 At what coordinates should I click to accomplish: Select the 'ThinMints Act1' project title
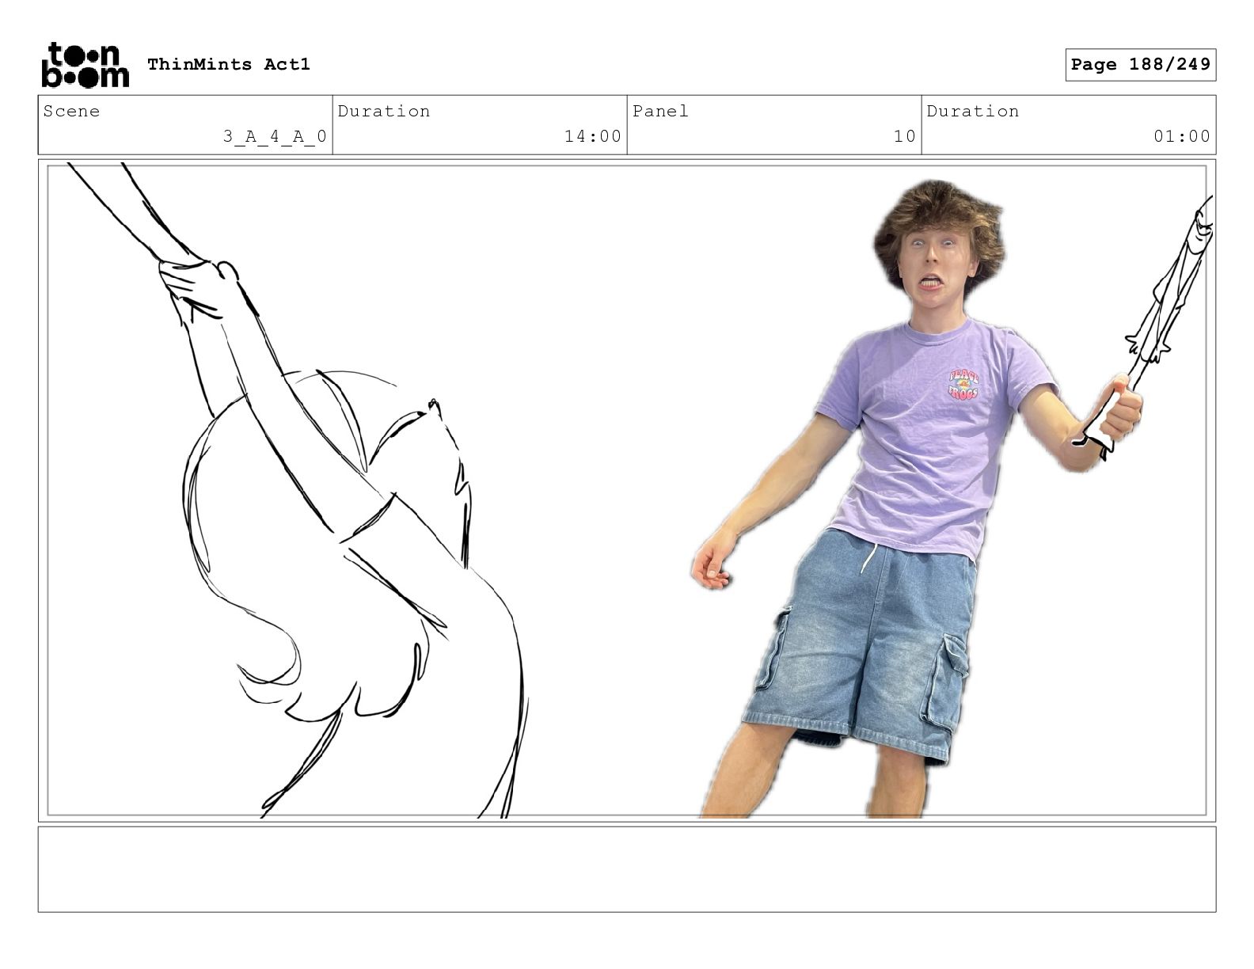point(229,64)
